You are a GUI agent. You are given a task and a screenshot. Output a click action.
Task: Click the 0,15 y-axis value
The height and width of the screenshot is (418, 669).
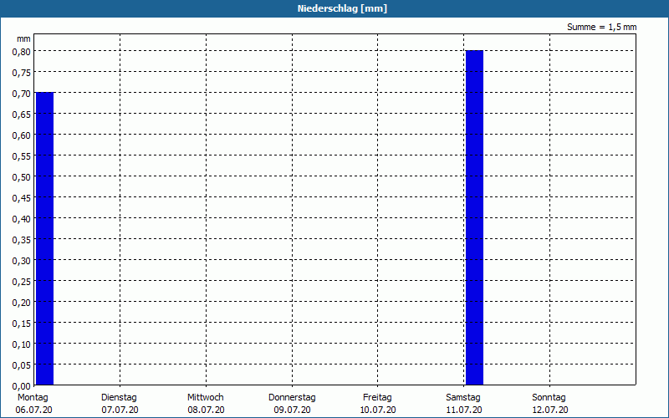point(22,324)
